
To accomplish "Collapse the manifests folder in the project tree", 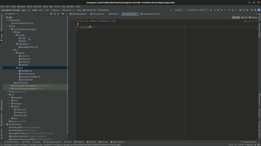I will pyautogui.click(x=7, y=20).
